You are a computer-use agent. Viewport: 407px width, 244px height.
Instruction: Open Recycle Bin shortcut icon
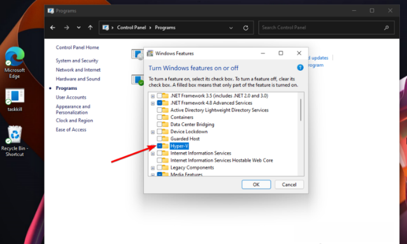coord(15,141)
